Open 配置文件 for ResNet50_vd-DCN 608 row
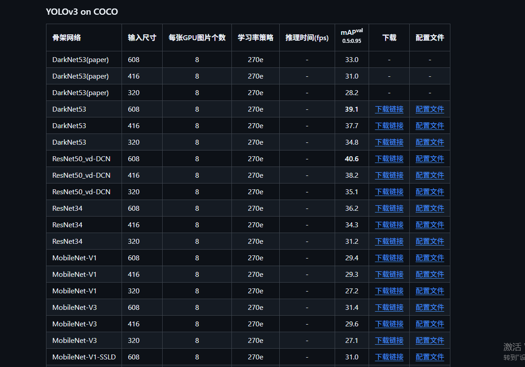 (x=429, y=158)
